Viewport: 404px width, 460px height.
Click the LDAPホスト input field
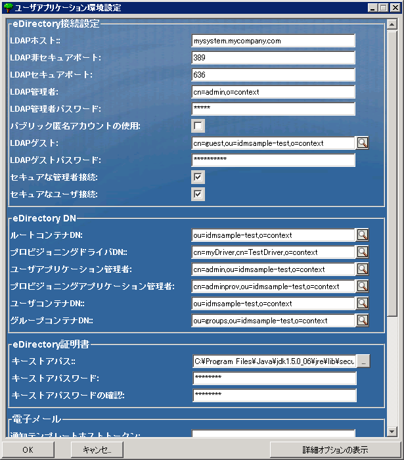pyautogui.click(x=273, y=41)
